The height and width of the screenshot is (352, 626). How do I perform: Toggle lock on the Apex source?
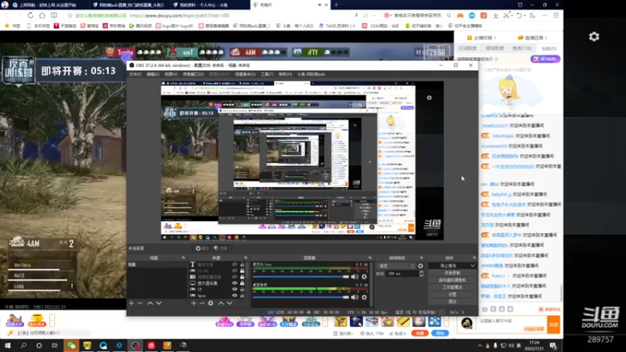click(242, 296)
